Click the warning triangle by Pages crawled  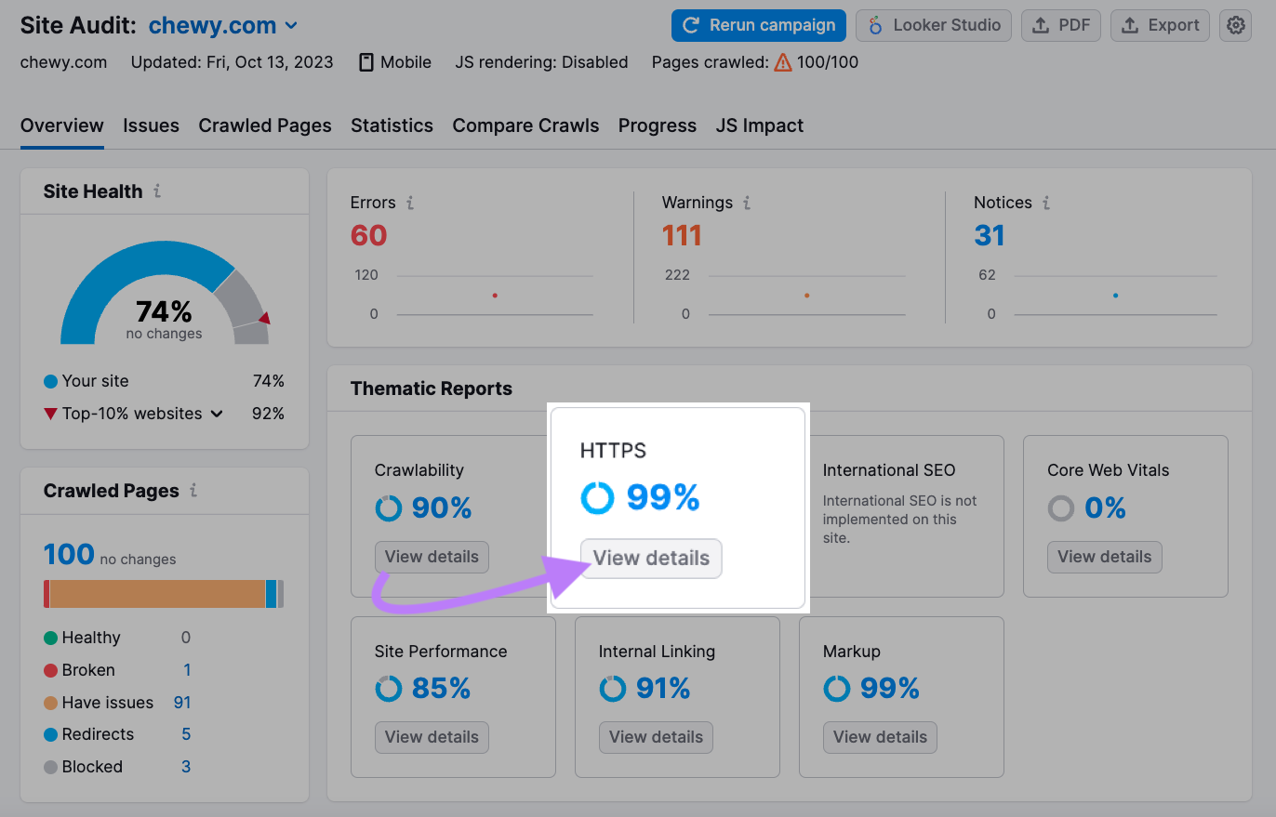pyautogui.click(x=783, y=62)
